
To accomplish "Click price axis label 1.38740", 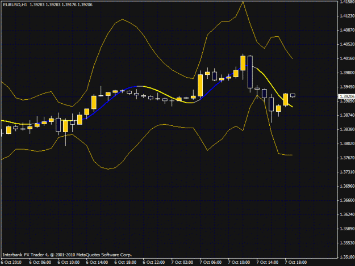I will tap(347, 115).
